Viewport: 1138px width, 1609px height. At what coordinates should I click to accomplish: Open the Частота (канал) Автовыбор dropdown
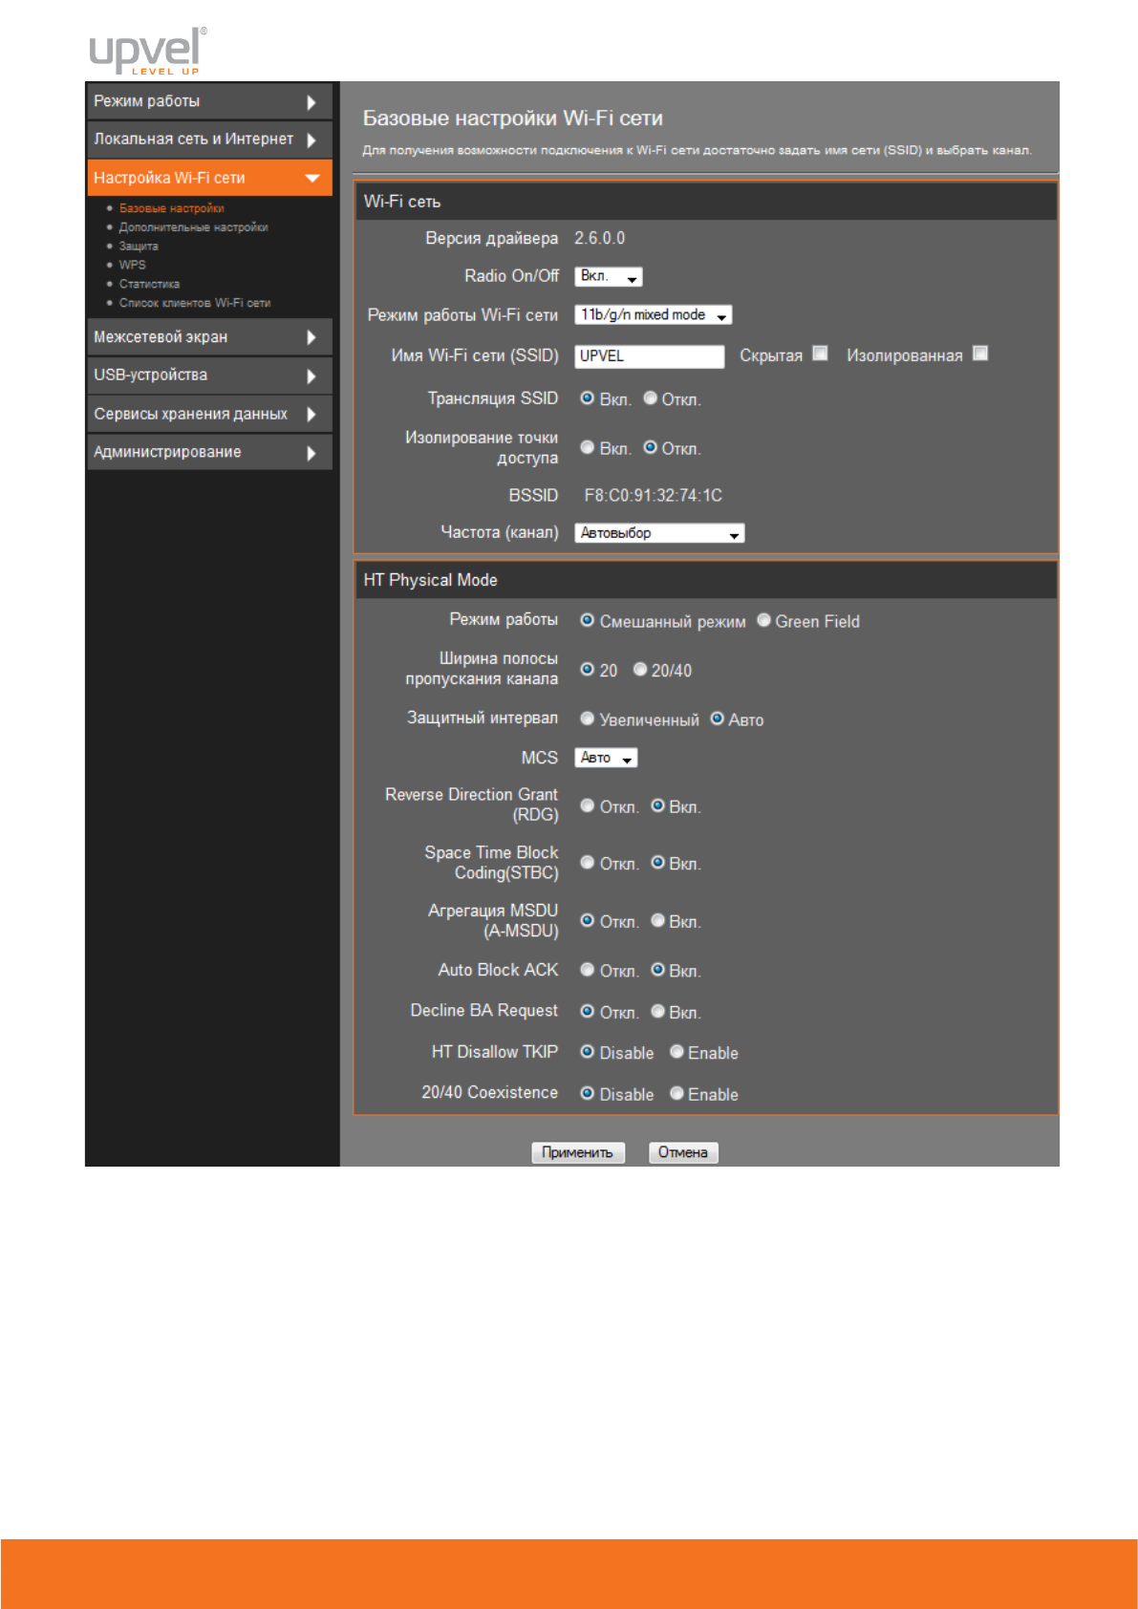(x=659, y=533)
